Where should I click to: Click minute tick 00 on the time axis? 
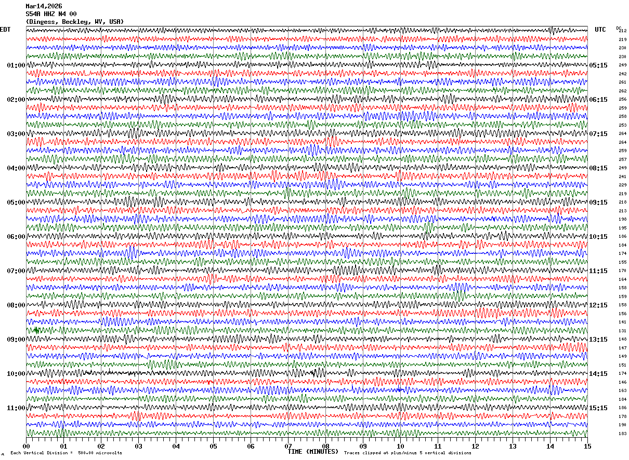(26, 446)
